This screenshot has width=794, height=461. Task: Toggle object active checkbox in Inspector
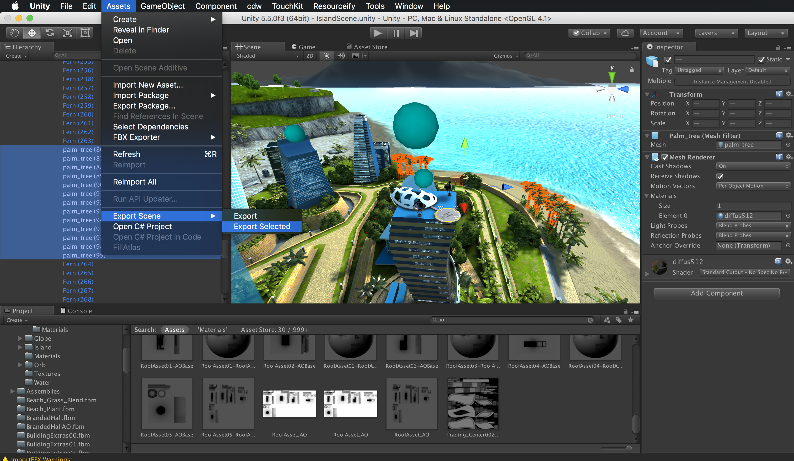point(668,59)
